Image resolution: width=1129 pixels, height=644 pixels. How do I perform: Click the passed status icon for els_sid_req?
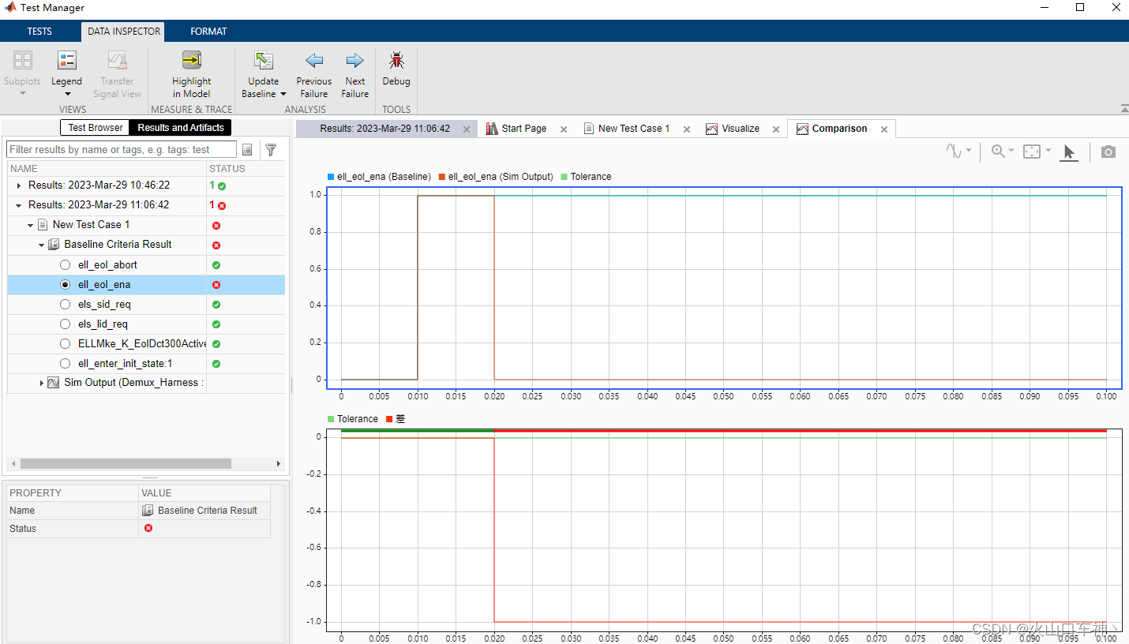tap(216, 305)
